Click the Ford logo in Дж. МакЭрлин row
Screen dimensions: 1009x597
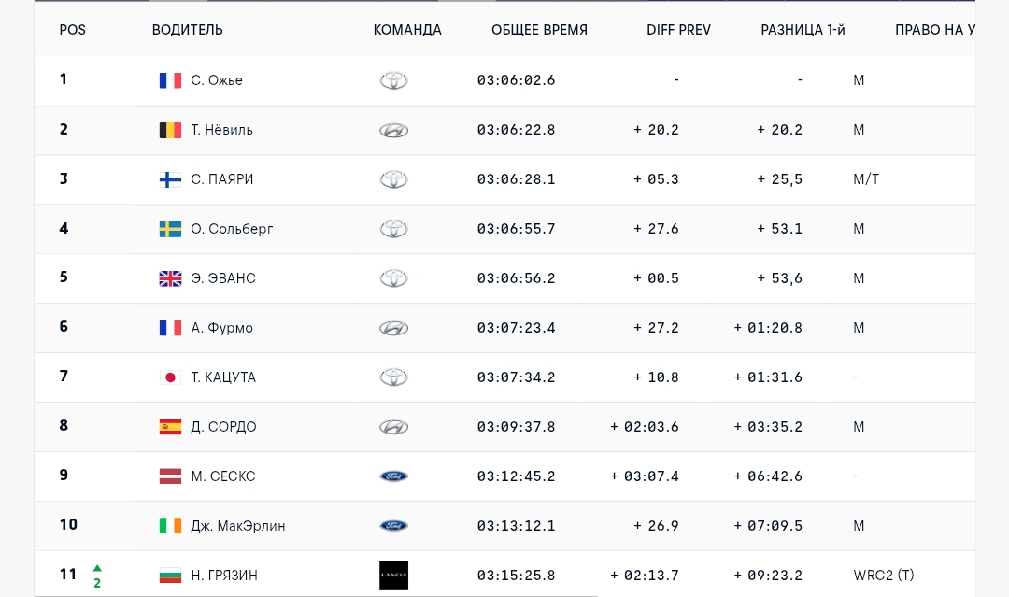[x=393, y=526]
